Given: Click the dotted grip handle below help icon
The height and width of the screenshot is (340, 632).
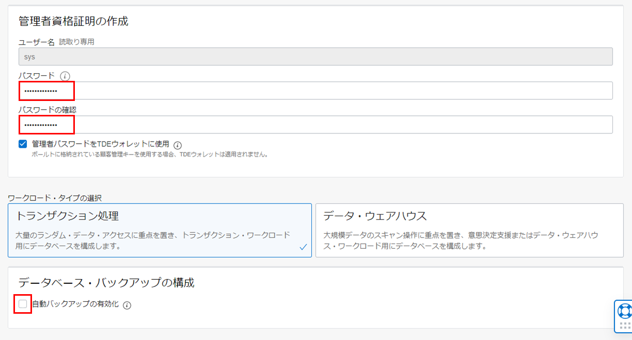Looking at the screenshot, I should pyautogui.click(x=625, y=326).
